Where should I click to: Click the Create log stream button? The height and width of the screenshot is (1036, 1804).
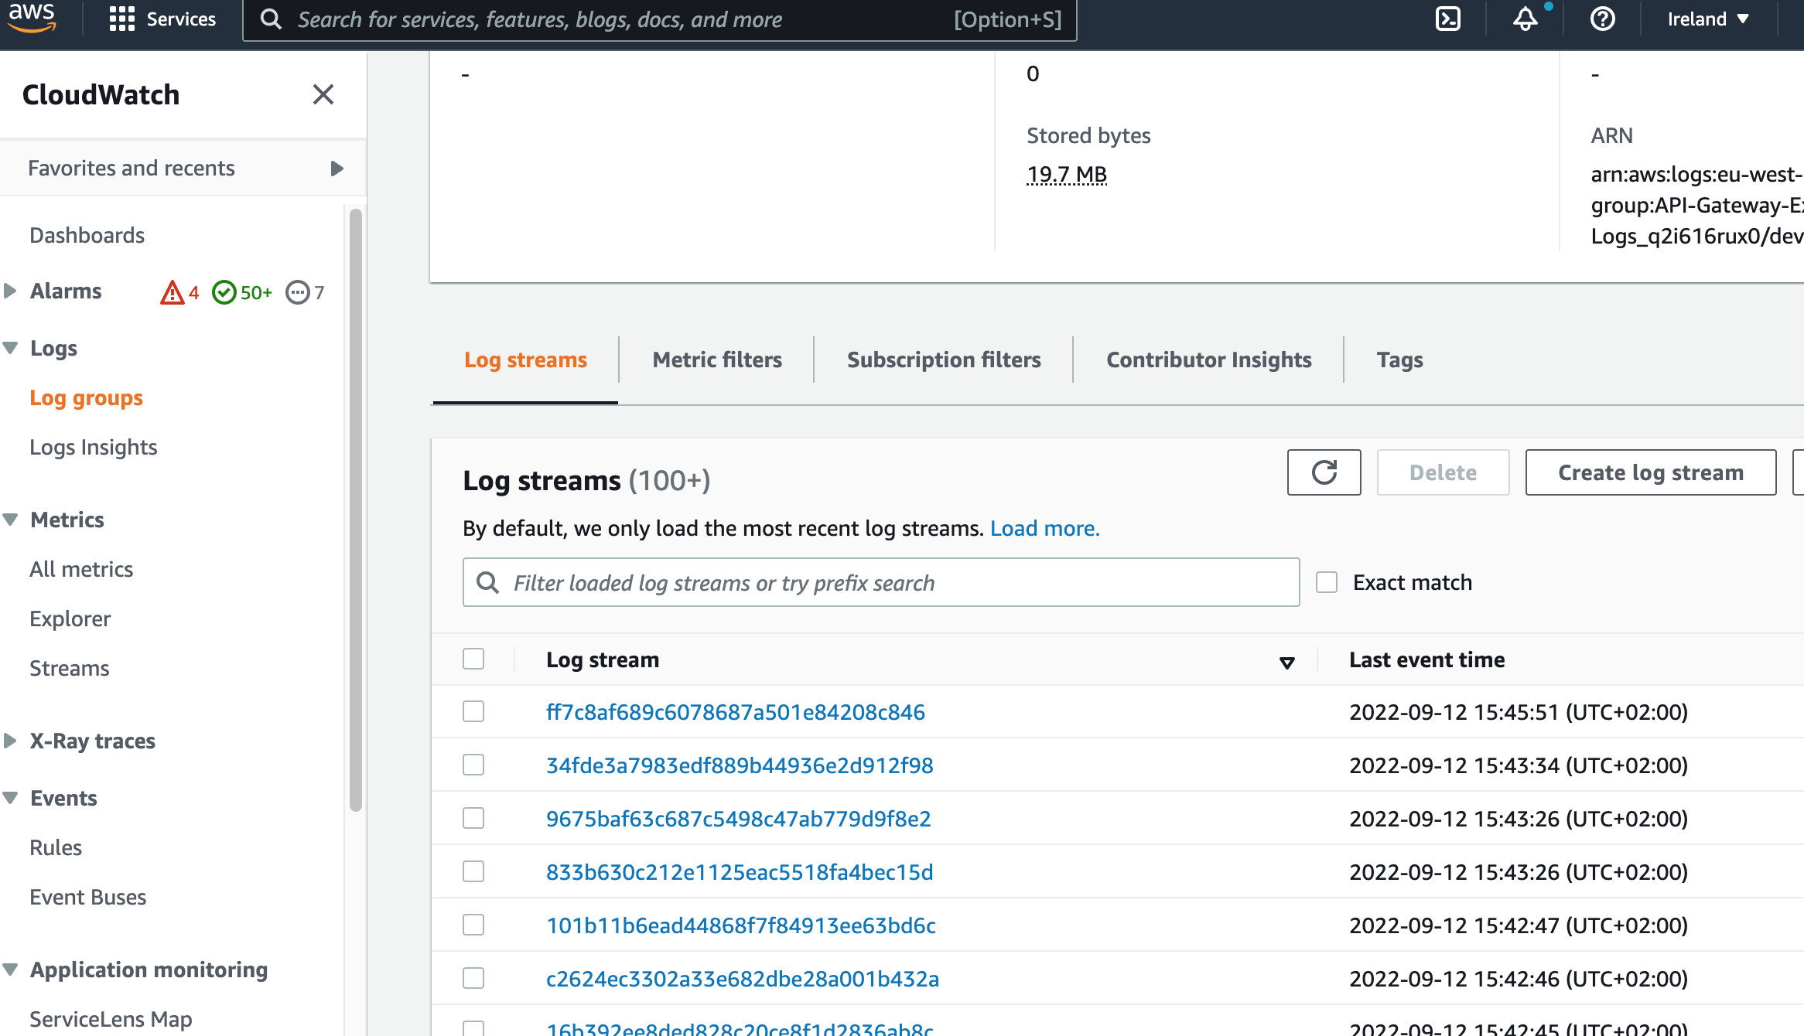(x=1650, y=472)
